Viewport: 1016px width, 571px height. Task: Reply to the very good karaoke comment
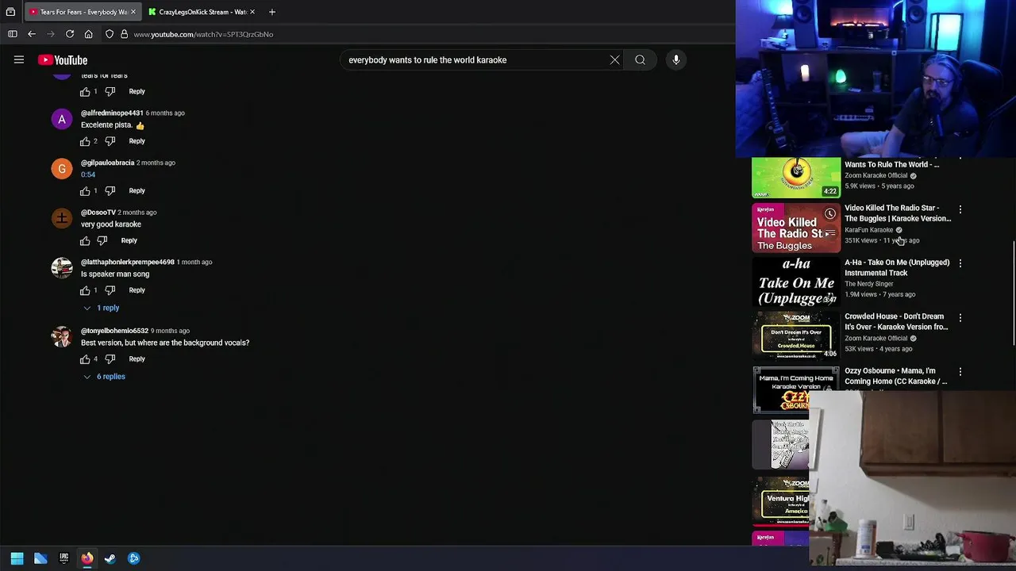point(129,240)
